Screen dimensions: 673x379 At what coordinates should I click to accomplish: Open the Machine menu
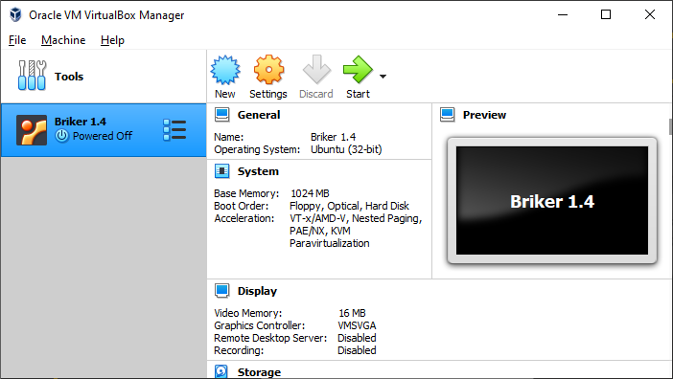tap(63, 40)
